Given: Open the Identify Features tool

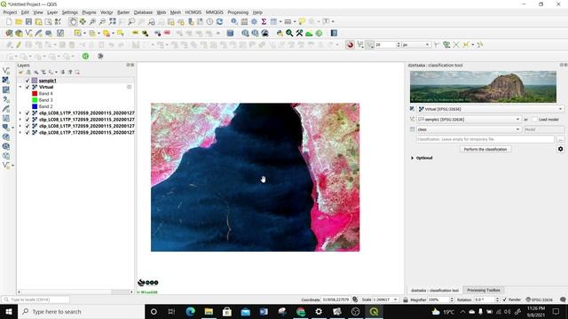Looking at the screenshot, I should [x=234, y=21].
